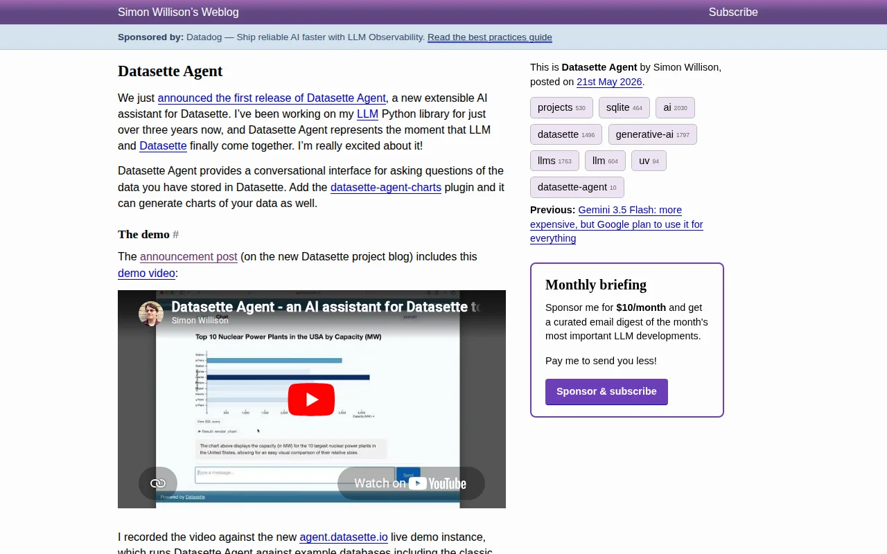Open previous post about Gemini 3.5 Flash

point(617,224)
